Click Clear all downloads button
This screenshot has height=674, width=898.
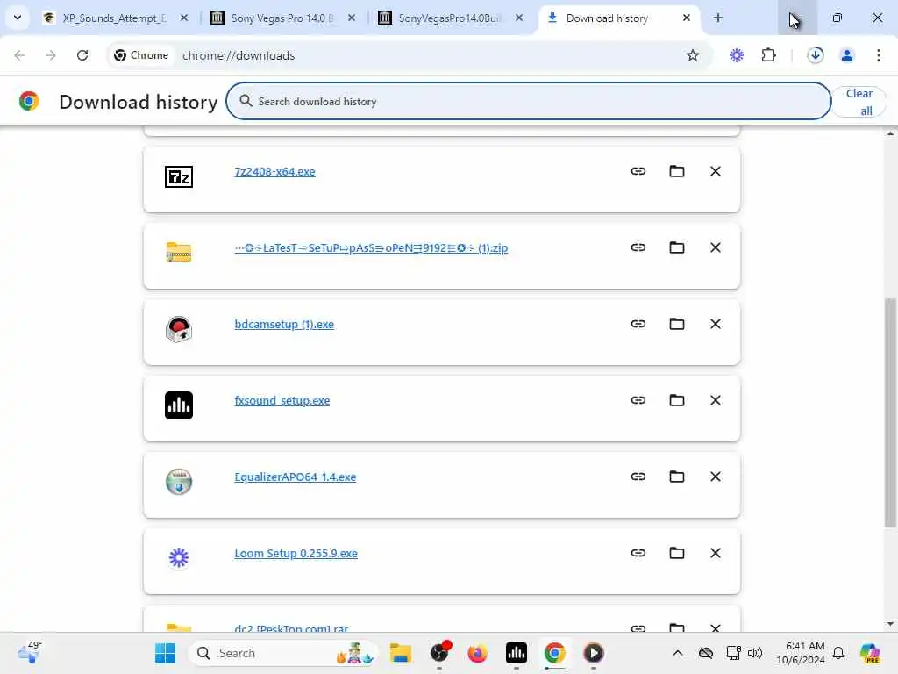[859, 102]
